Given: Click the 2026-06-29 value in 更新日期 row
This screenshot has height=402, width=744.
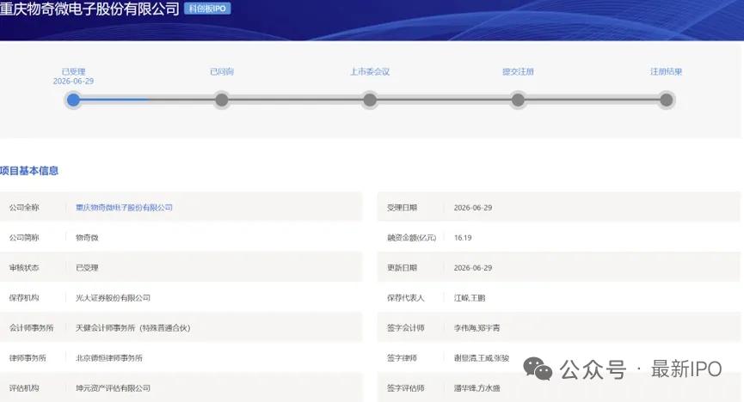Looking at the screenshot, I should click(x=472, y=268).
